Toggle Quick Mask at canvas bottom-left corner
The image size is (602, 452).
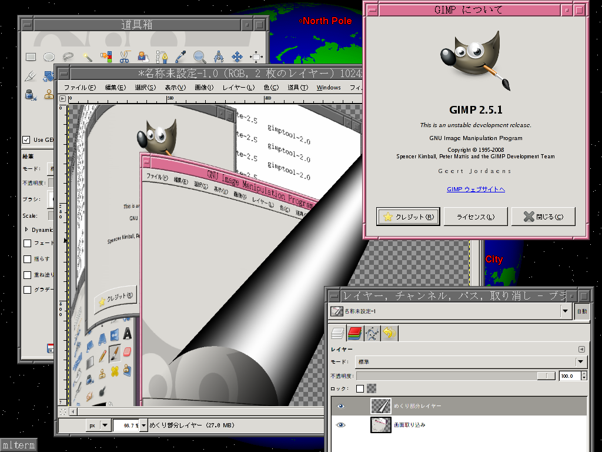pos(63,411)
